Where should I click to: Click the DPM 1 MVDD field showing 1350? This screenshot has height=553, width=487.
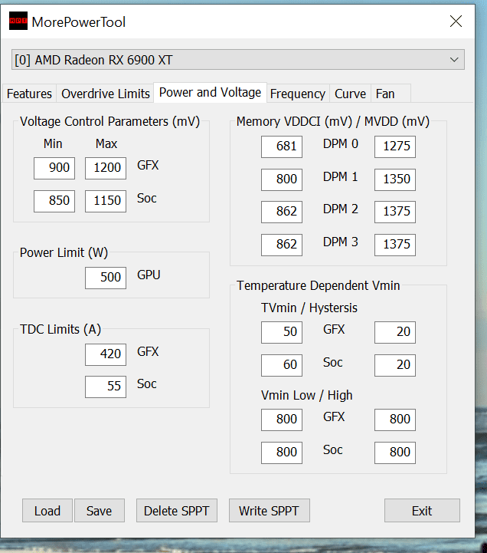395,179
